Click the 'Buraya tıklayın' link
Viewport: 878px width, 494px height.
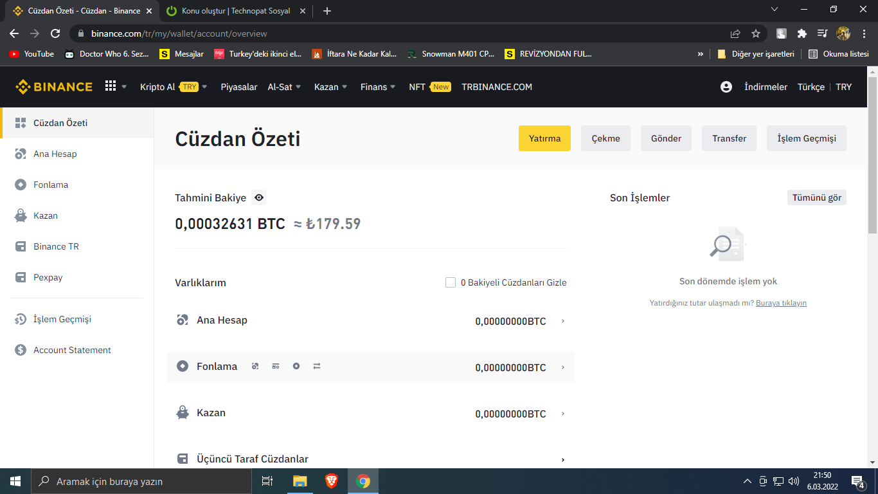pos(781,303)
